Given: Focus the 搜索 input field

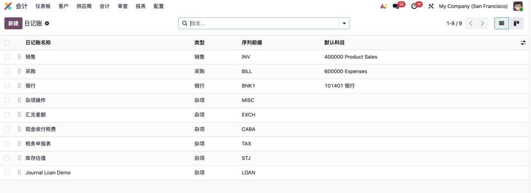Looking at the screenshot, I should 264,24.
